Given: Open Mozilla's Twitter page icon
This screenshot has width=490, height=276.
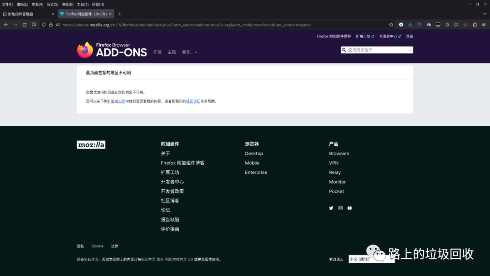Looking at the screenshot, I should [331, 208].
